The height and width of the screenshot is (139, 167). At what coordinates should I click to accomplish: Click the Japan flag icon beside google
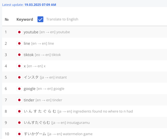tap(19, 89)
